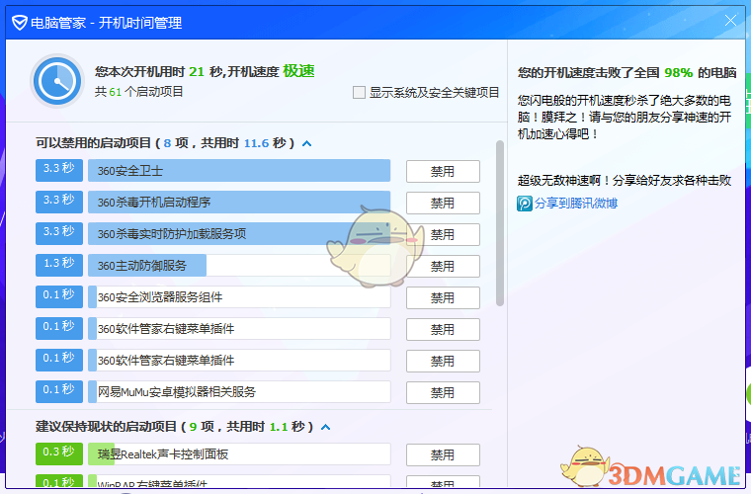Click the green 0.3 秒 time badge
Image resolution: width=751 pixels, height=494 pixels.
coord(59,453)
